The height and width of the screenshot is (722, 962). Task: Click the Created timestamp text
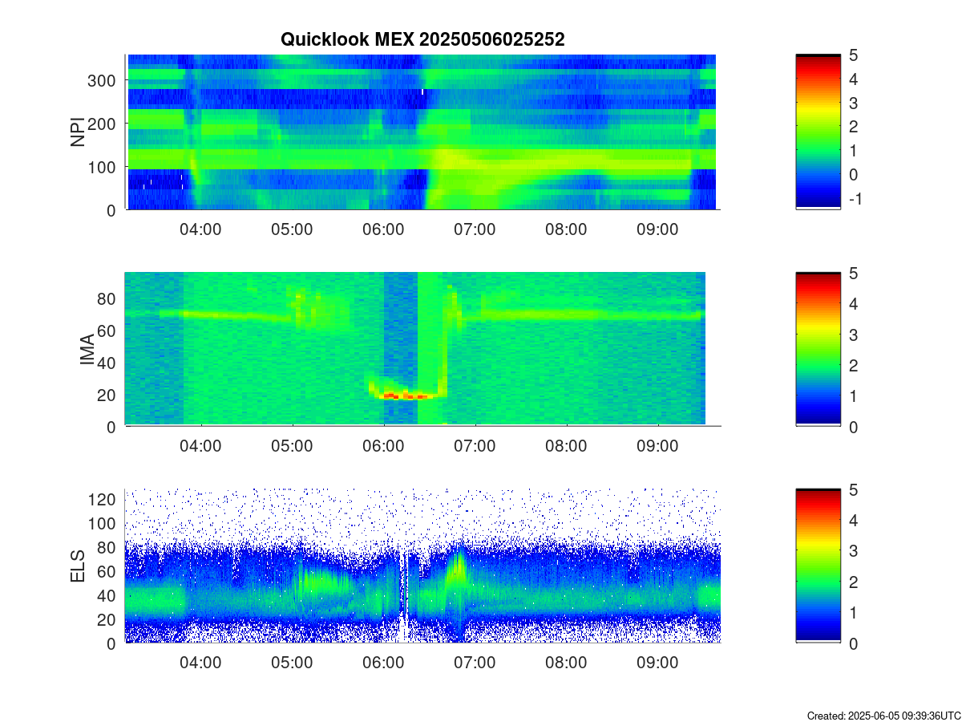[883, 716]
